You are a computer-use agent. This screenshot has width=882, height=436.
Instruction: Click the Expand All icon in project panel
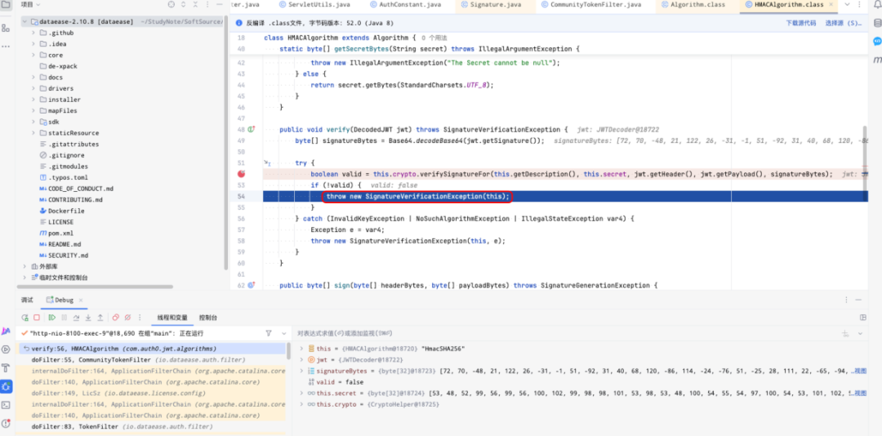[184, 5]
